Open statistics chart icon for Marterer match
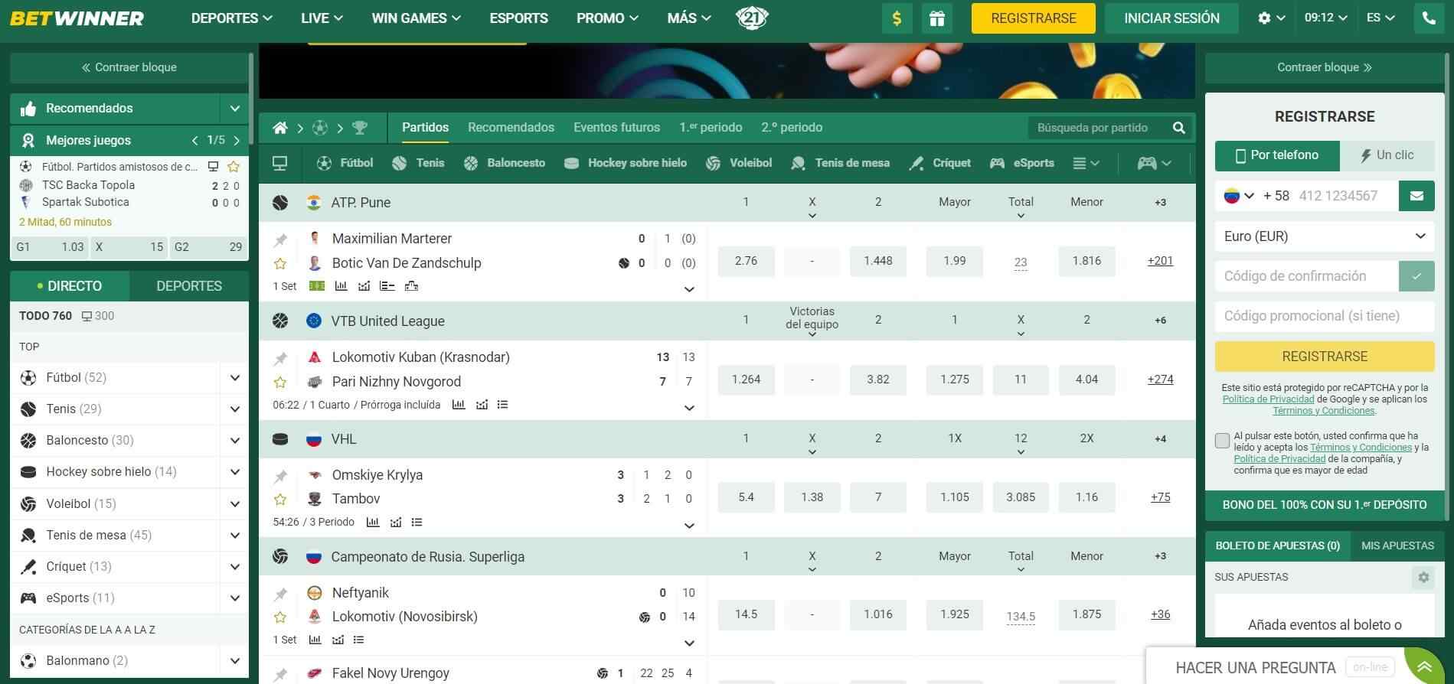The image size is (1454, 684). [341, 286]
